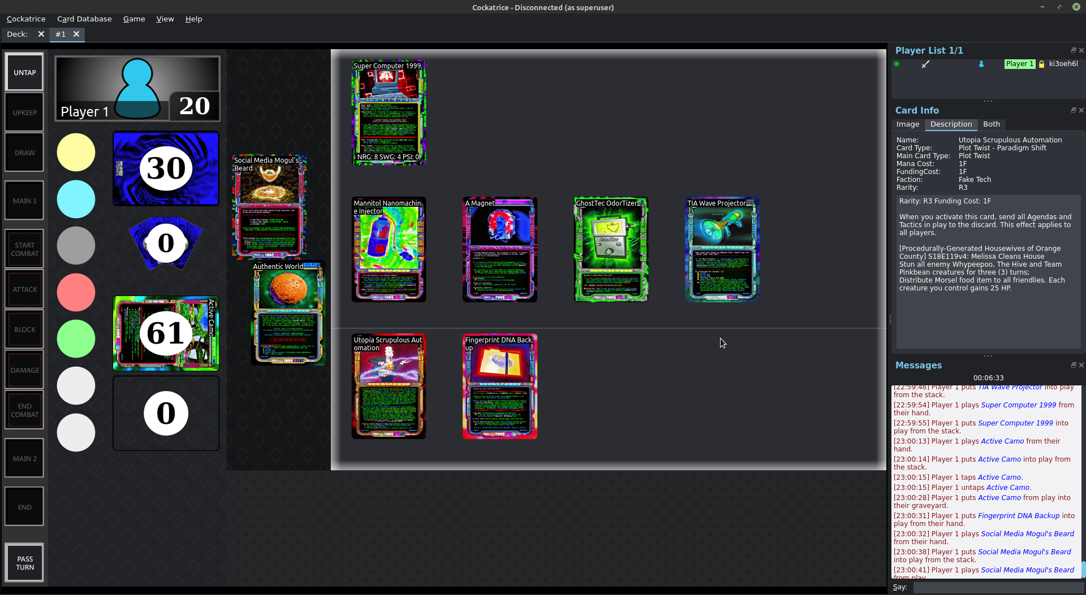Select the BLOCK phase
Viewport: 1086px width, 595px height.
[24, 329]
